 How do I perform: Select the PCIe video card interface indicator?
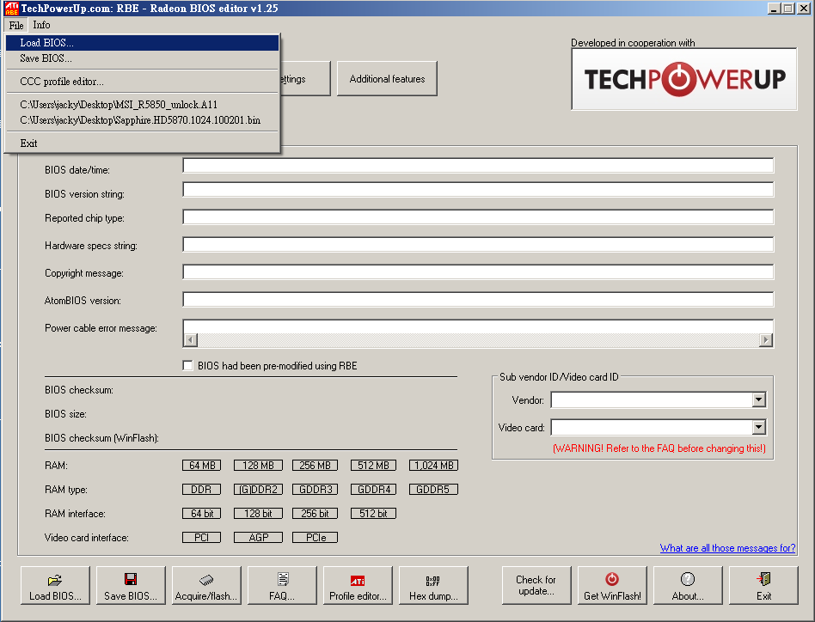click(x=315, y=537)
